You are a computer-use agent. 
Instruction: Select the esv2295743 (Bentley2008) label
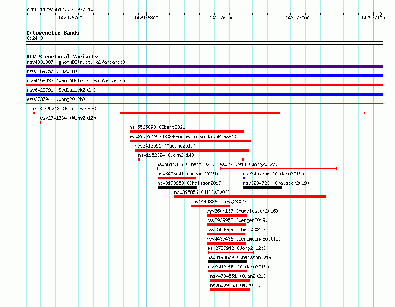pyautogui.click(x=65, y=109)
